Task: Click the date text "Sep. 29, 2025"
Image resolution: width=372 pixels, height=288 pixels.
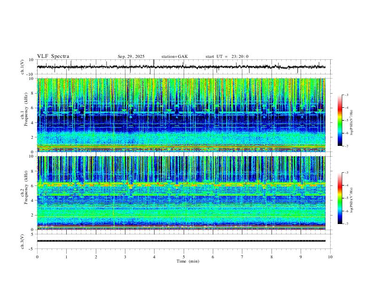Action: tap(131, 56)
